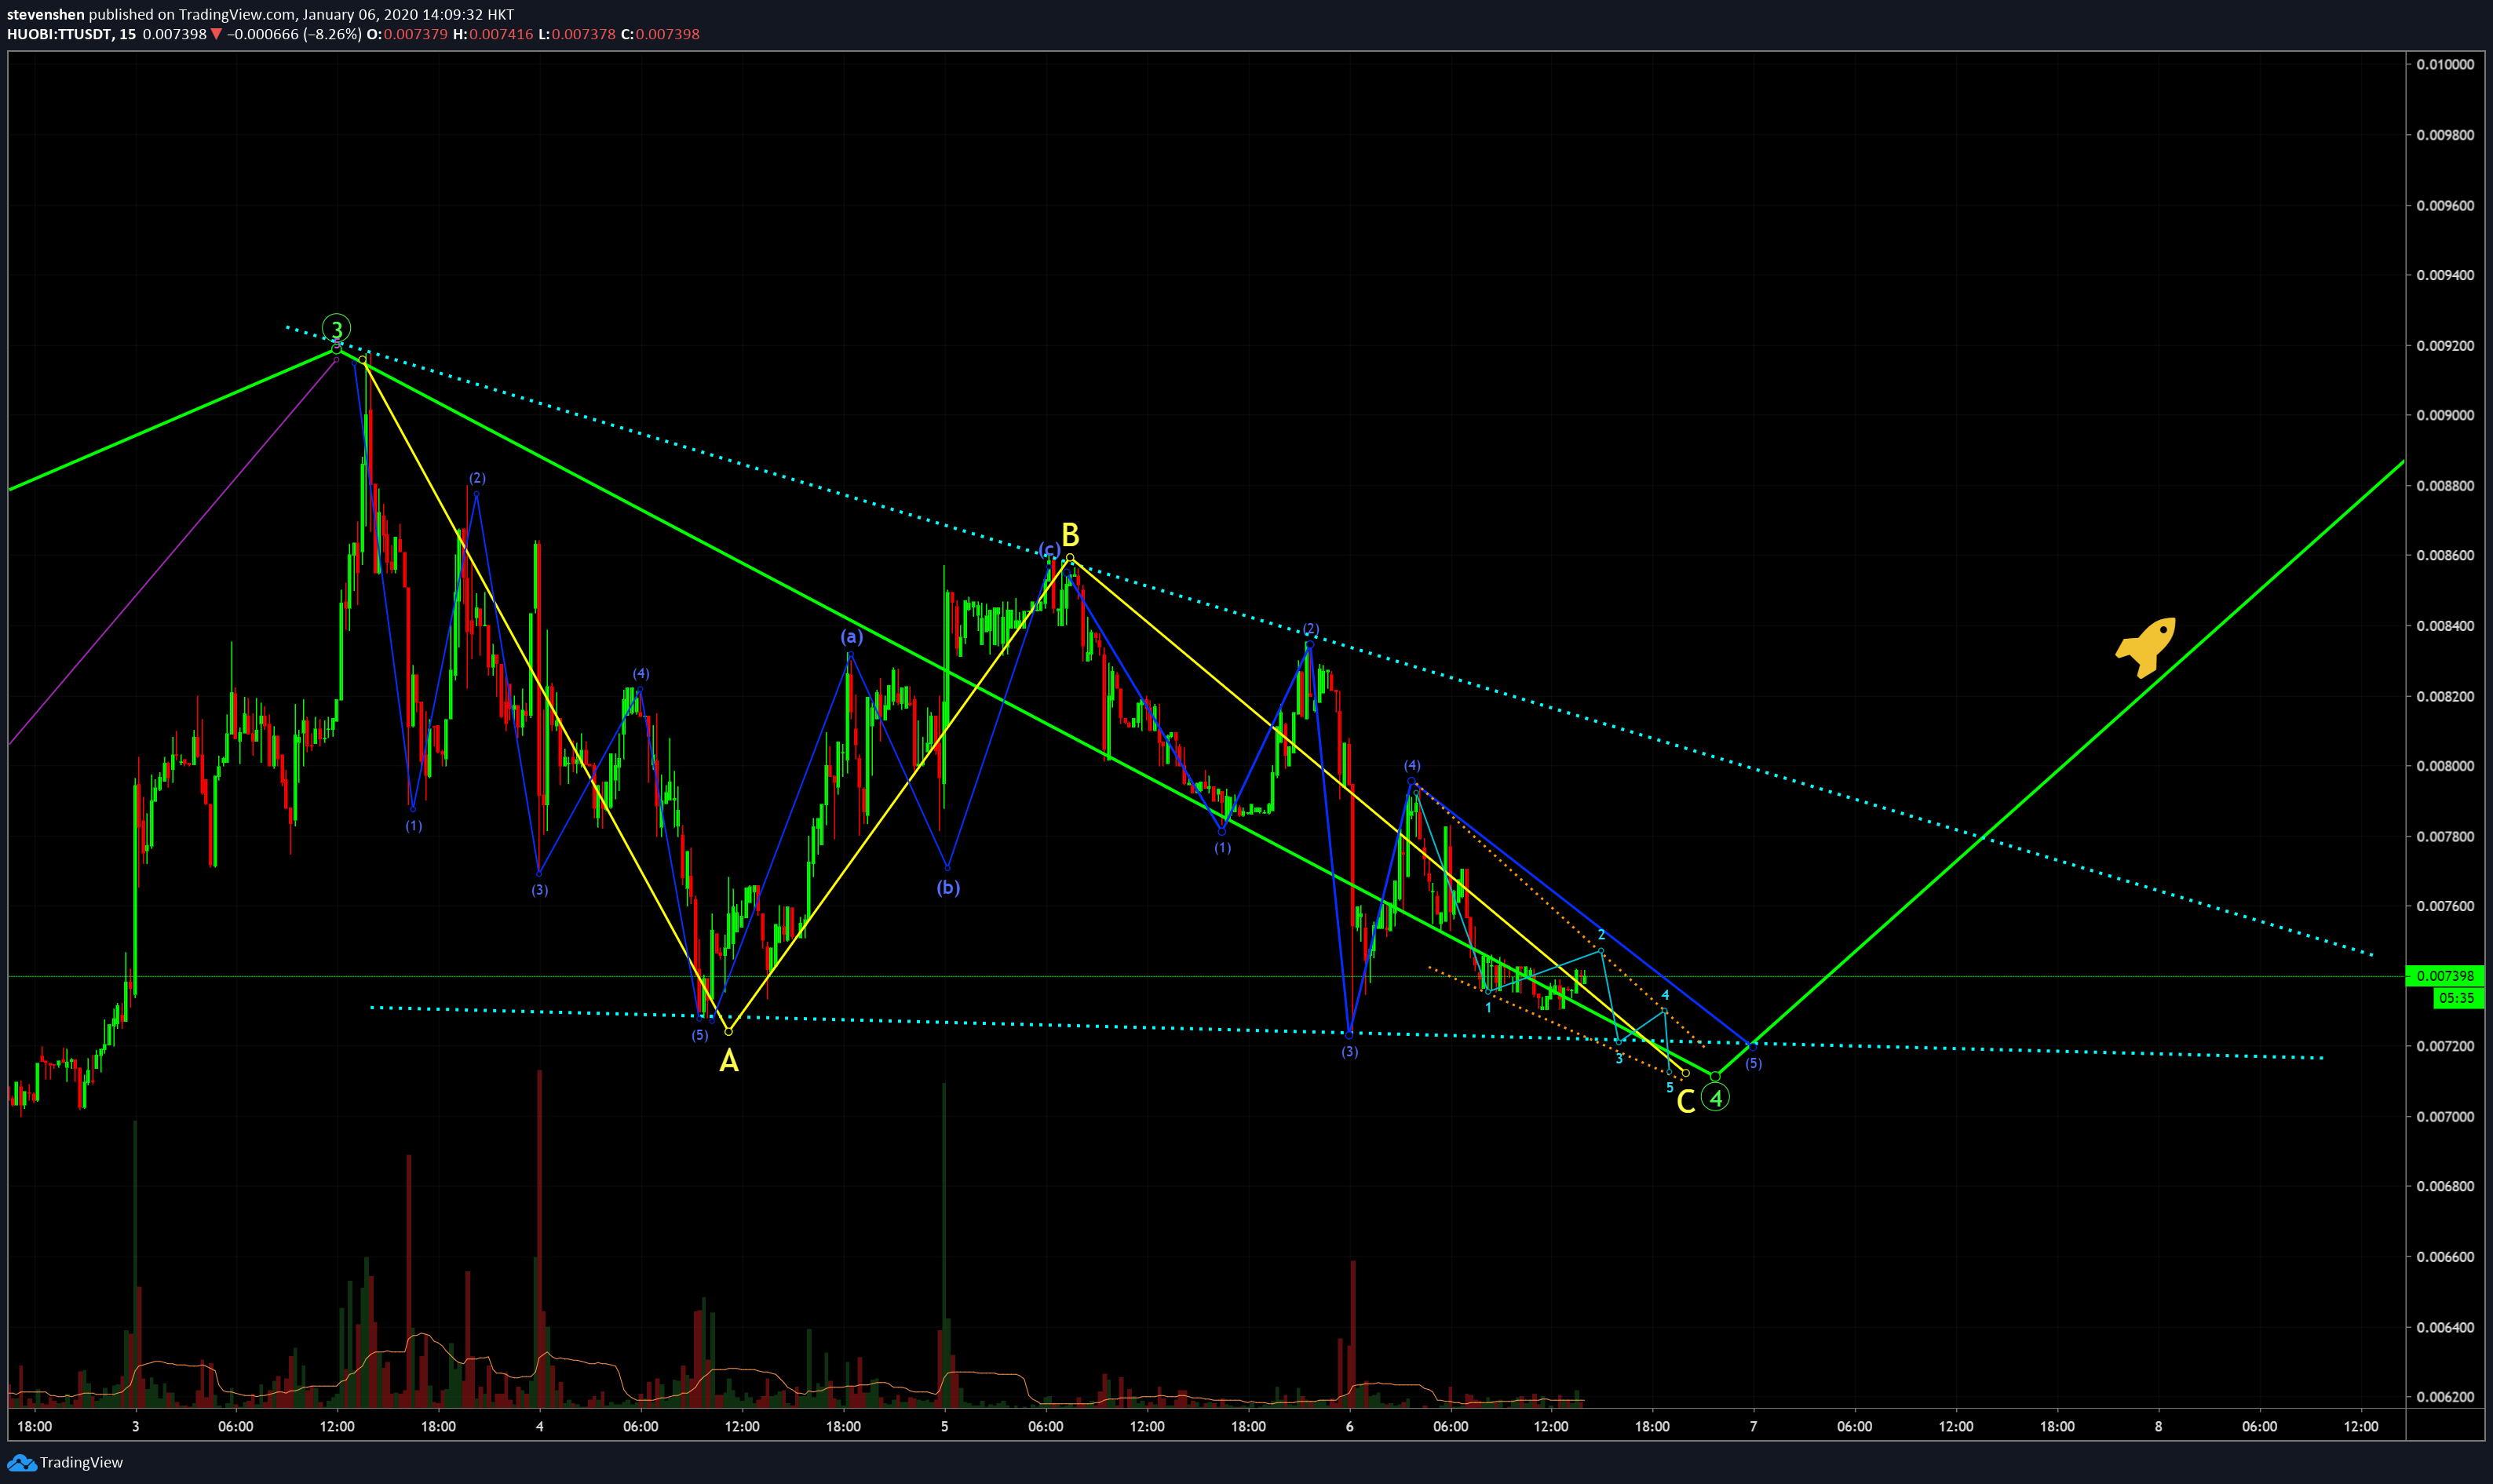Click the yellow wave A label

[x=729, y=1061]
